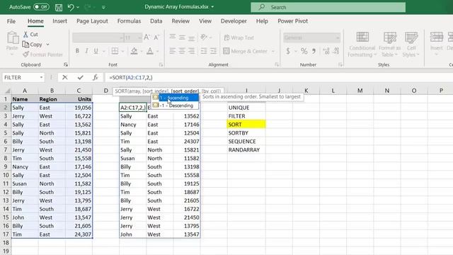453x255 pixels.
Task: Click the Decrease Font Size icon
Action: coord(156,38)
